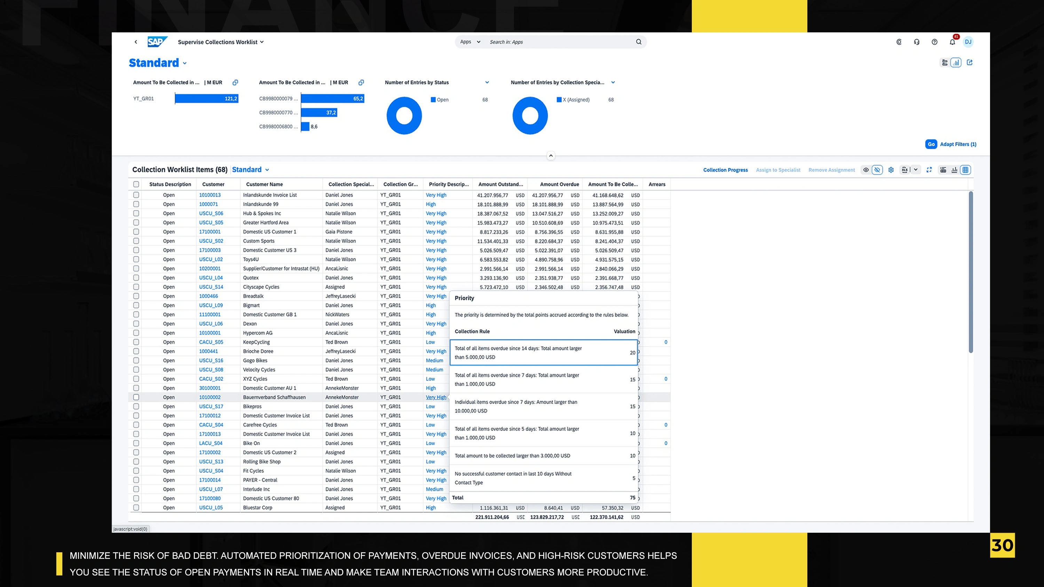Click the SAP logo home icon
The width and height of the screenshot is (1044, 587).
[x=157, y=42]
